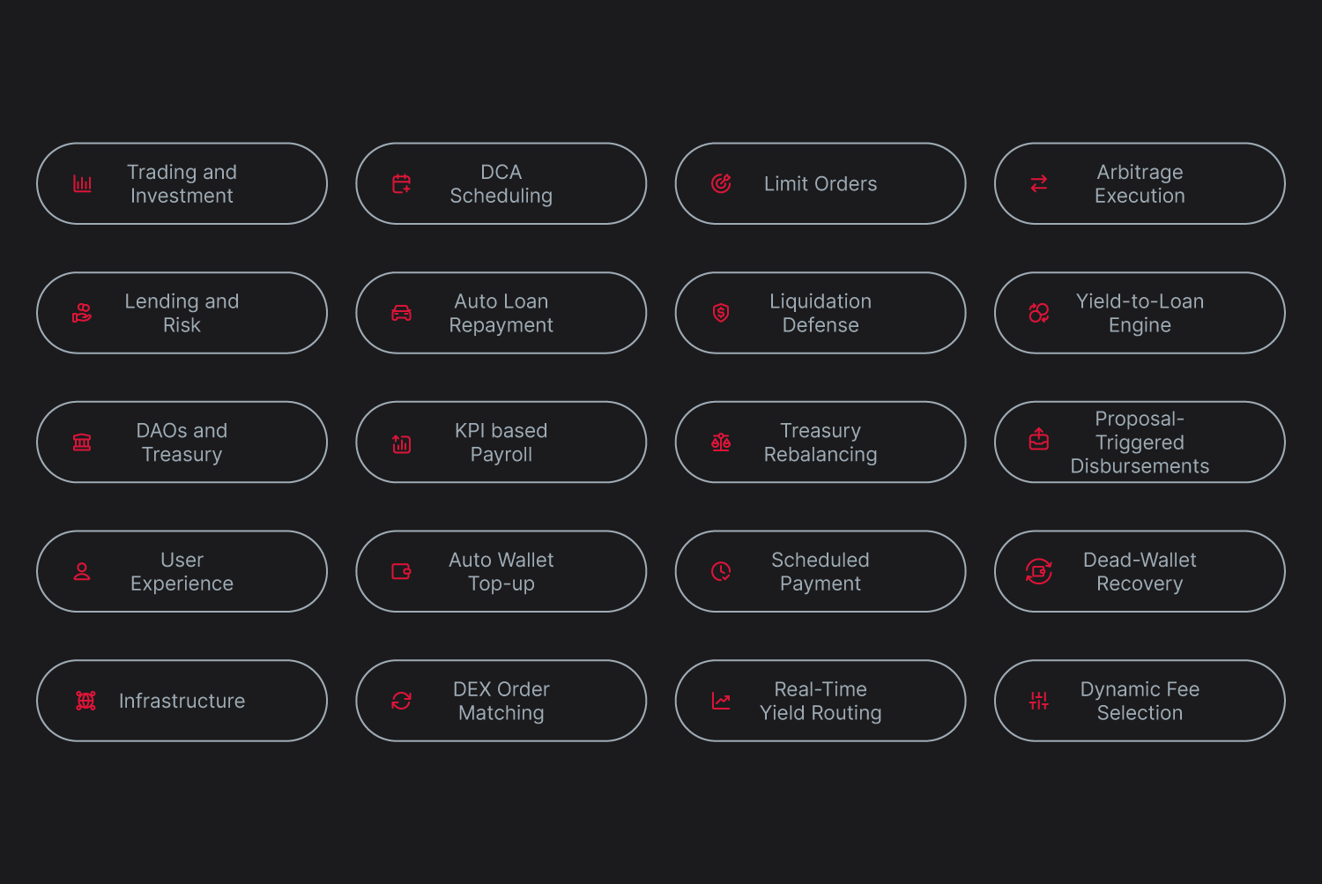
Task: Click the sliders icon in Dynamic Fee Selection
Action: click(1038, 701)
